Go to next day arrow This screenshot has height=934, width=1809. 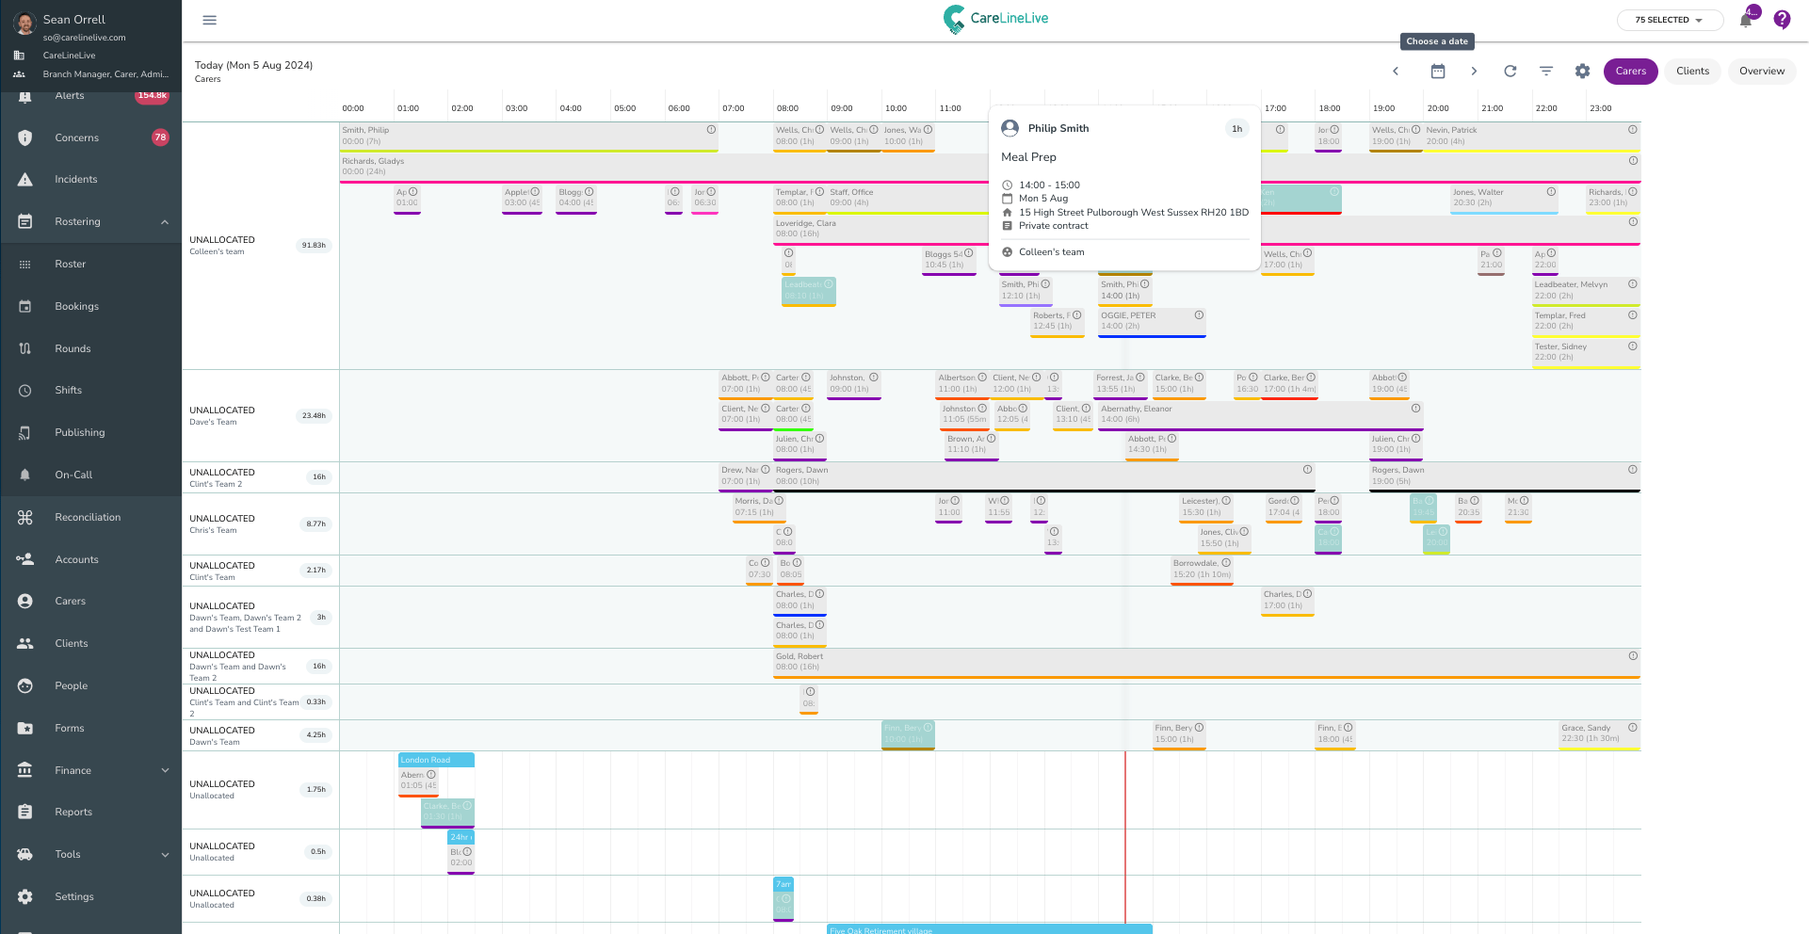point(1474,72)
